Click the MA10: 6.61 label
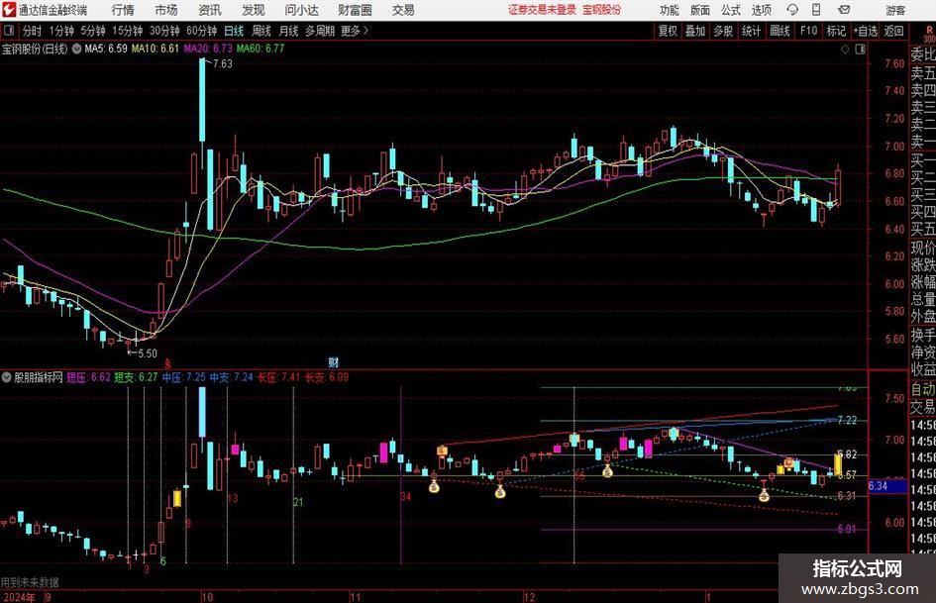936x603 pixels. pos(156,49)
